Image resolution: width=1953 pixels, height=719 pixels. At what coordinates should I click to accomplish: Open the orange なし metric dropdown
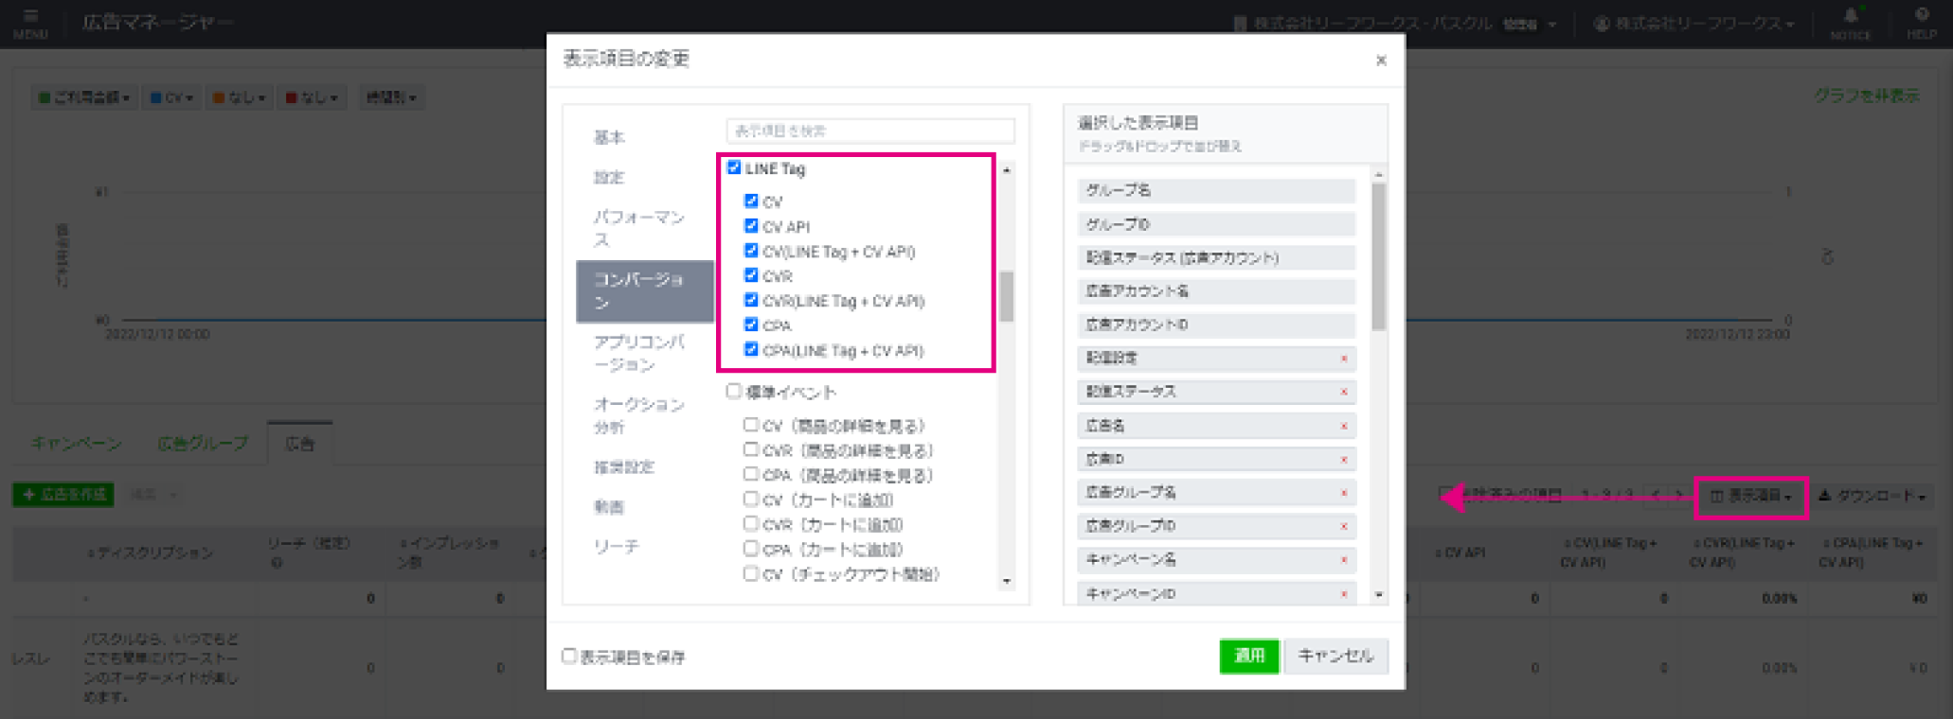239,97
